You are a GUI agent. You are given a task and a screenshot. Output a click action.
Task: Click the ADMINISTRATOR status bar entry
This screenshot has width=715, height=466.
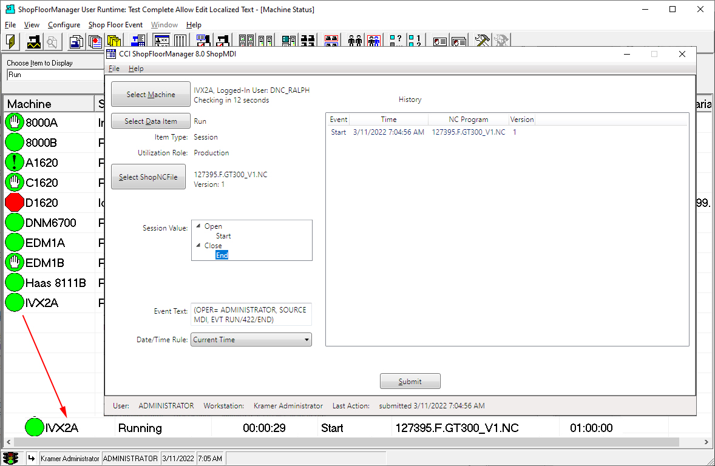[130, 458]
